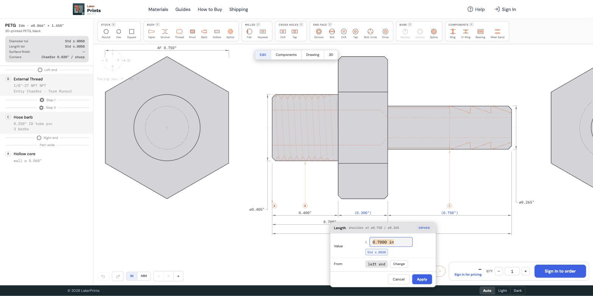
Task: Add a Ring component
Action: (452, 33)
